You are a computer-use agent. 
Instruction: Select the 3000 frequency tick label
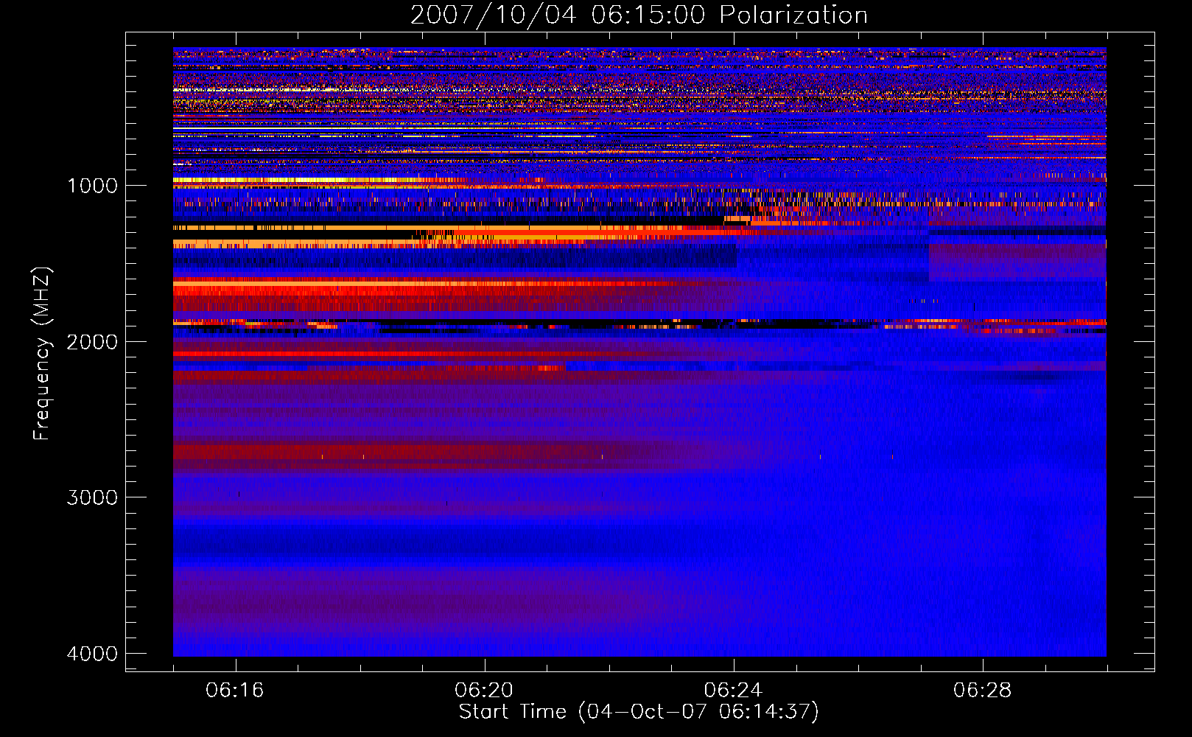92,497
